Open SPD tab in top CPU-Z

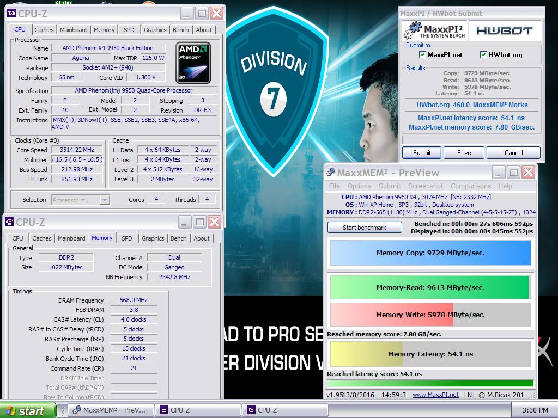(129, 30)
